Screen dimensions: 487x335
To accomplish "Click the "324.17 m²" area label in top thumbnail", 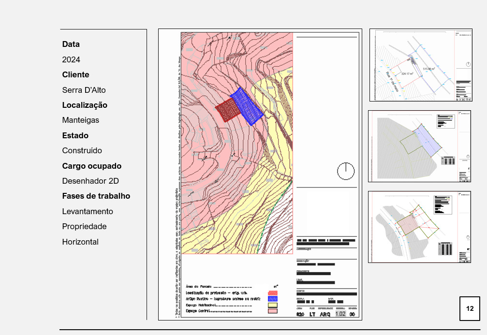I will pos(407,74).
